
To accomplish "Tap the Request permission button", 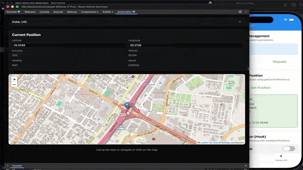I will 280,62.
